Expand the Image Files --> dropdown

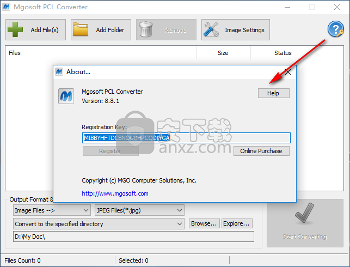(x=52, y=210)
